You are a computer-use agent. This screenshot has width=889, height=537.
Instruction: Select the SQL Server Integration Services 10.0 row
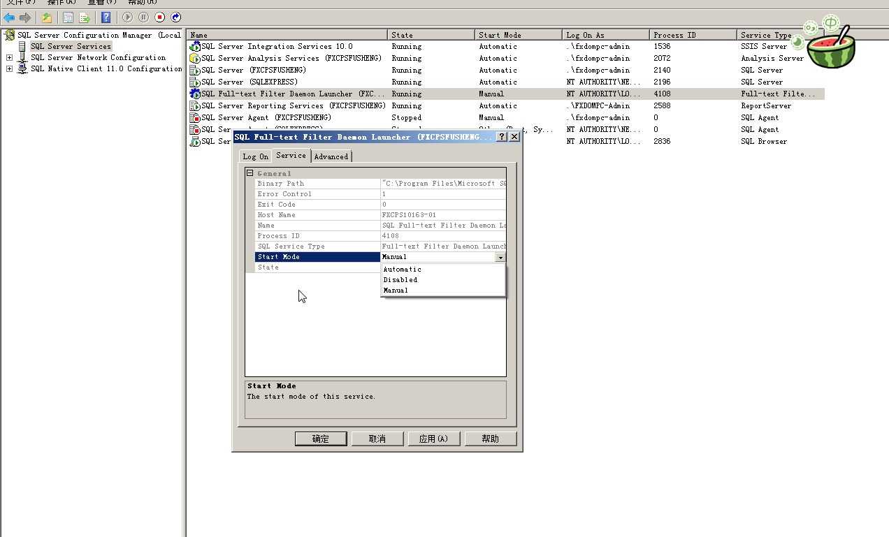tap(506, 47)
